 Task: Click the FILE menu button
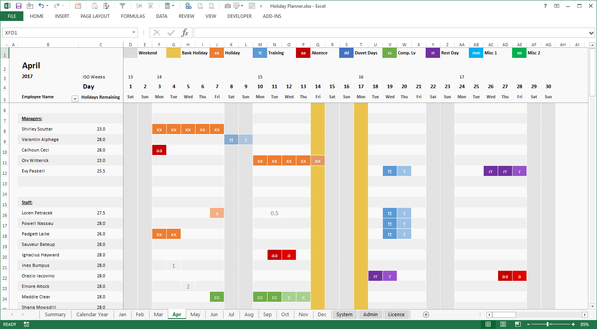pos(11,16)
